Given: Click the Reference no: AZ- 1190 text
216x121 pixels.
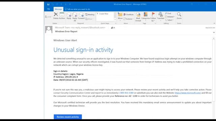Looking at the screenshot, I should click(x=126, y=96).
